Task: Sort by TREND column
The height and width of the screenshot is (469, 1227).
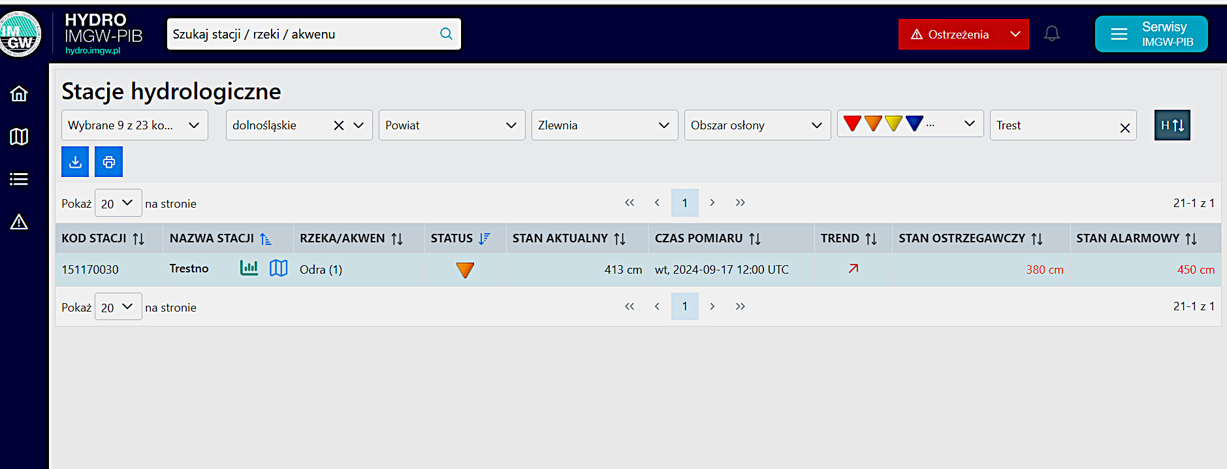Action: [x=871, y=239]
